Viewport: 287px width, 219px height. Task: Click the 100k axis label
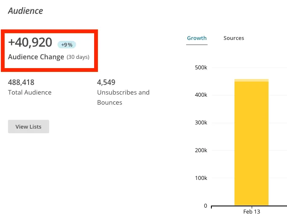[201, 178]
